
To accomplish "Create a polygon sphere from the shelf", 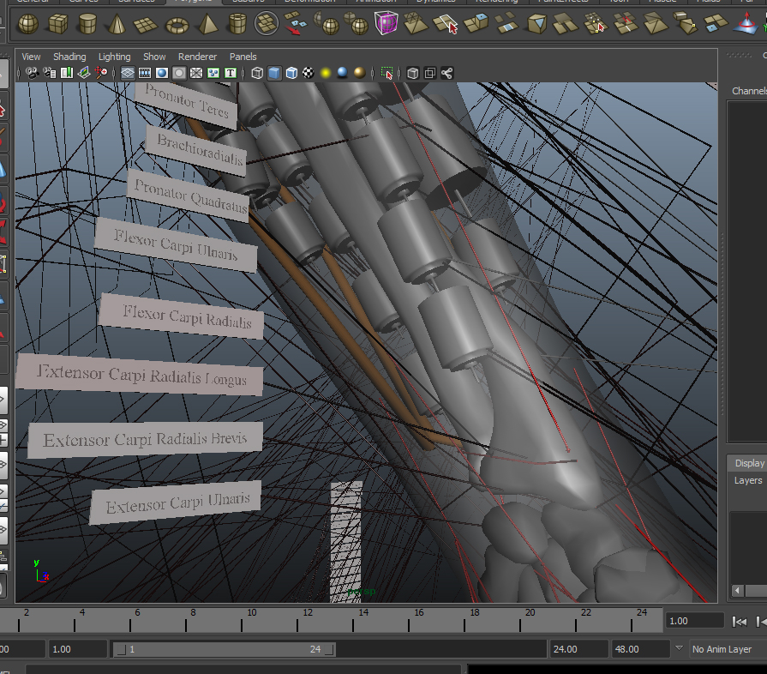I will coord(28,23).
